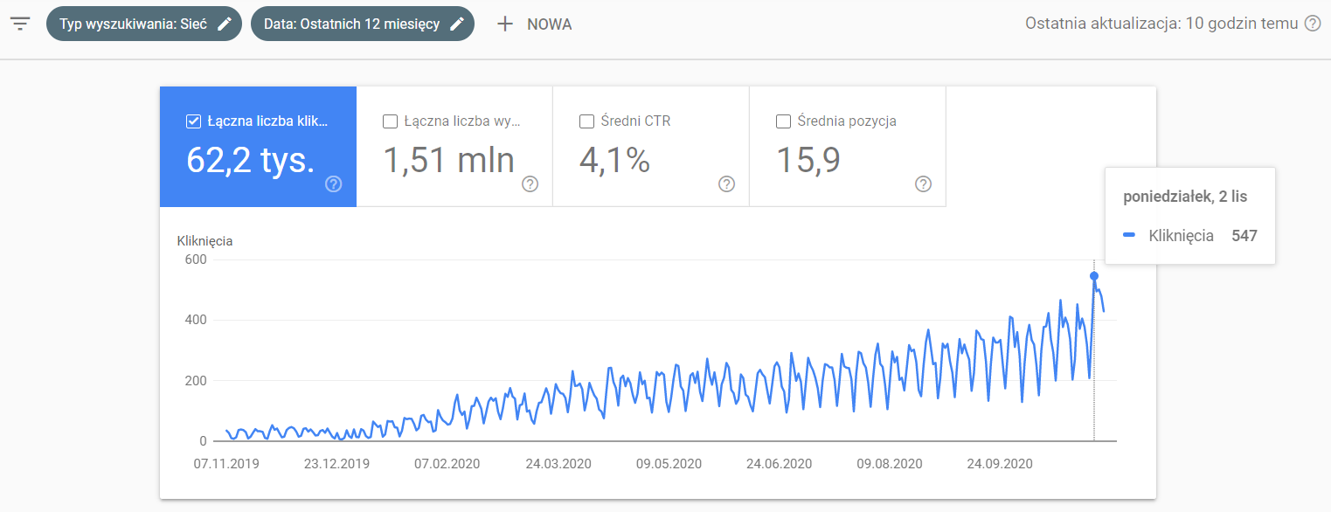Click pencil icon on Data chip
The height and width of the screenshot is (512, 1331).
[x=457, y=24]
